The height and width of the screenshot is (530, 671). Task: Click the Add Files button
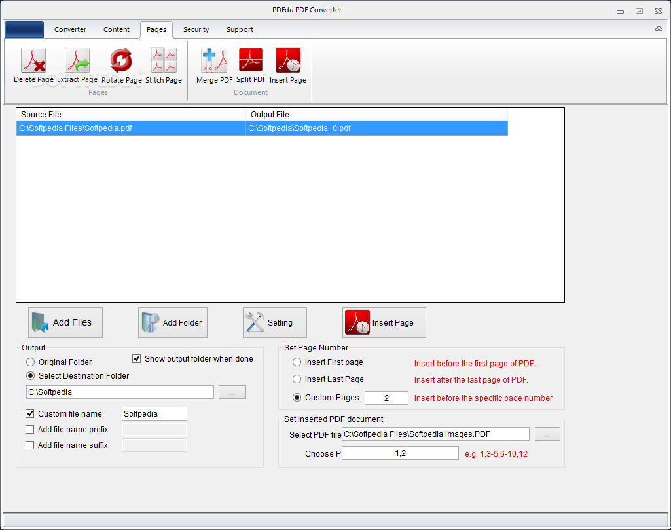pyautogui.click(x=65, y=322)
